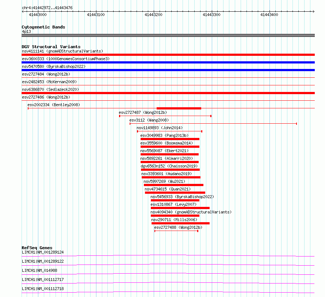Open variant esv2727484 Wong2012b
Viewport: 325px width, 297px height.
(46, 74)
